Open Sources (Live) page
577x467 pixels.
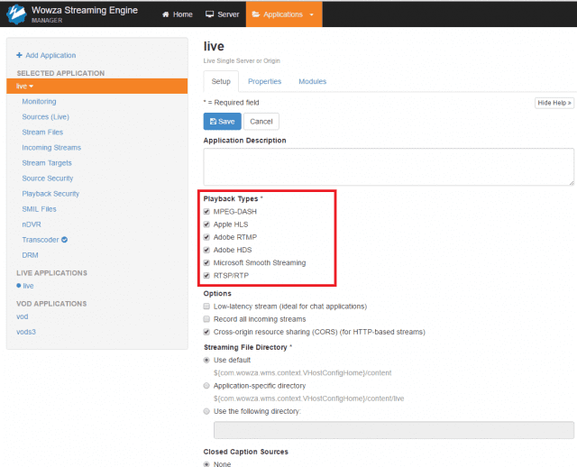point(46,116)
